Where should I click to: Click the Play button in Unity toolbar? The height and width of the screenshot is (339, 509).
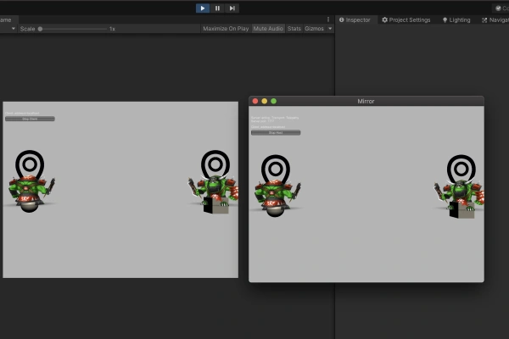tap(202, 8)
